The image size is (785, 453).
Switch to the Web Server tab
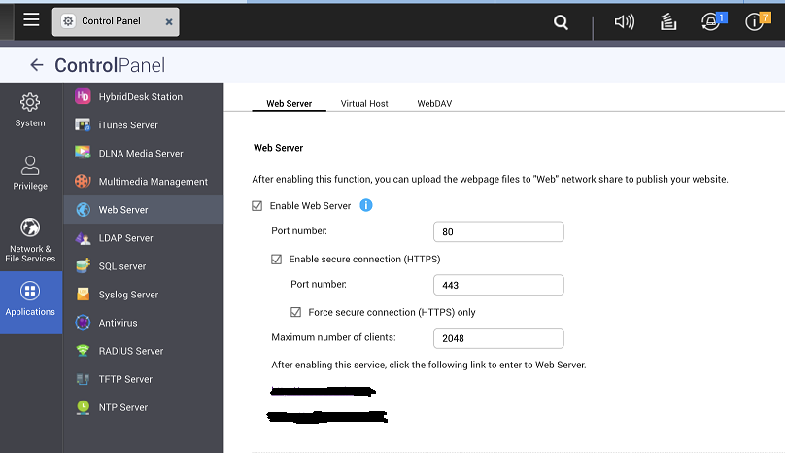tap(289, 103)
